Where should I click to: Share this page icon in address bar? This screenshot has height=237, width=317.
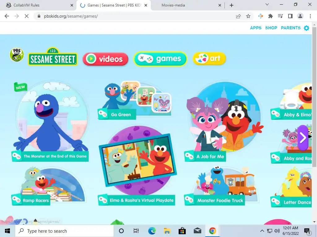pos(238,16)
